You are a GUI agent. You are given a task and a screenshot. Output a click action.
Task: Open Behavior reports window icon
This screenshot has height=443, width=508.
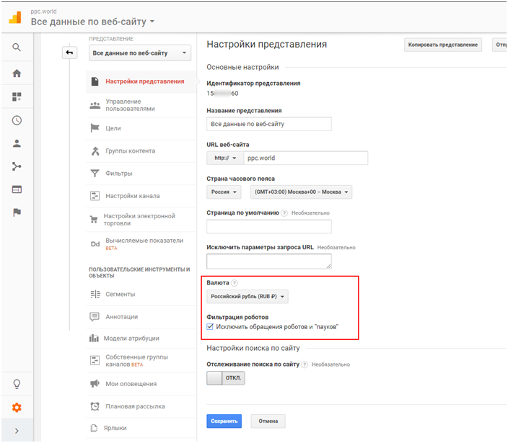tap(17, 189)
